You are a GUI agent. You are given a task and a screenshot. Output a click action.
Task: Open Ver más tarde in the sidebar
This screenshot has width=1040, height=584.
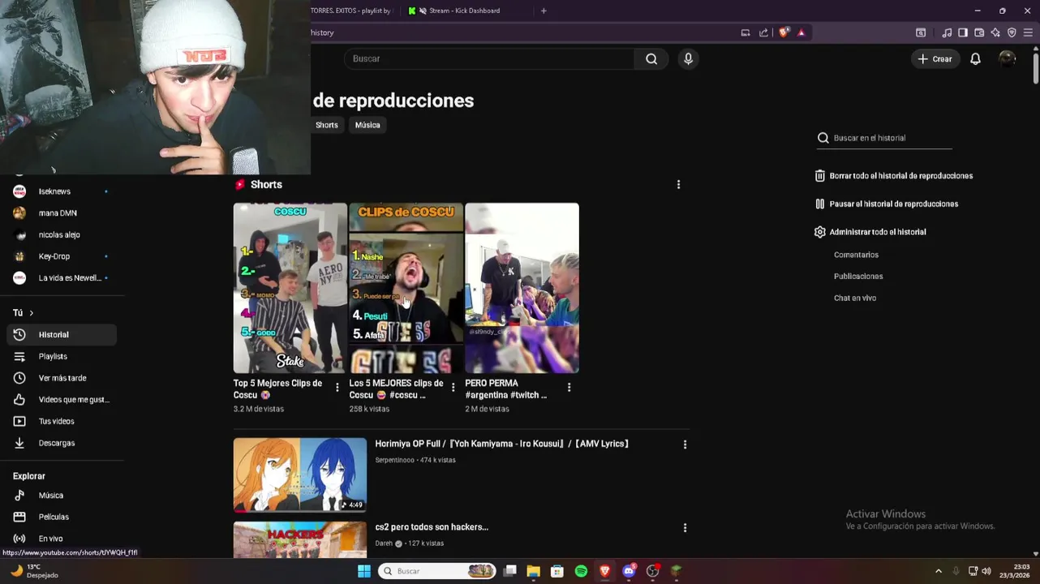62,378
